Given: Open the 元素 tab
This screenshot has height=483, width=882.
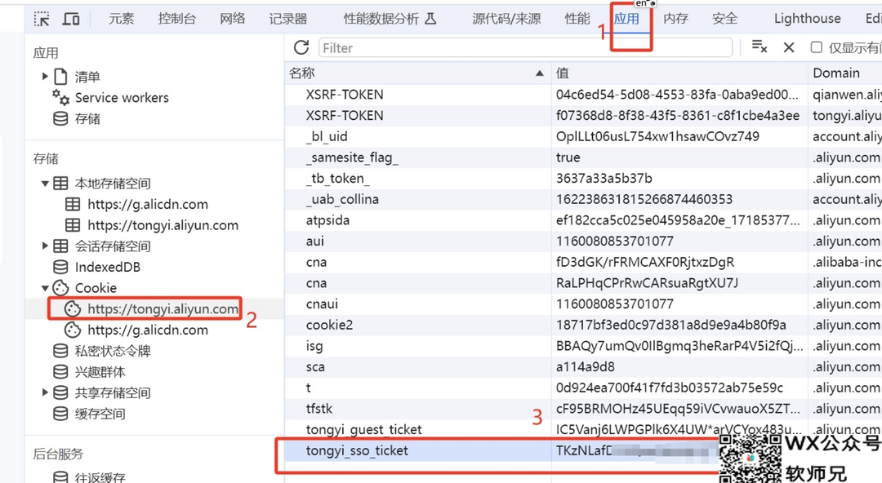Looking at the screenshot, I should pyautogui.click(x=122, y=19).
